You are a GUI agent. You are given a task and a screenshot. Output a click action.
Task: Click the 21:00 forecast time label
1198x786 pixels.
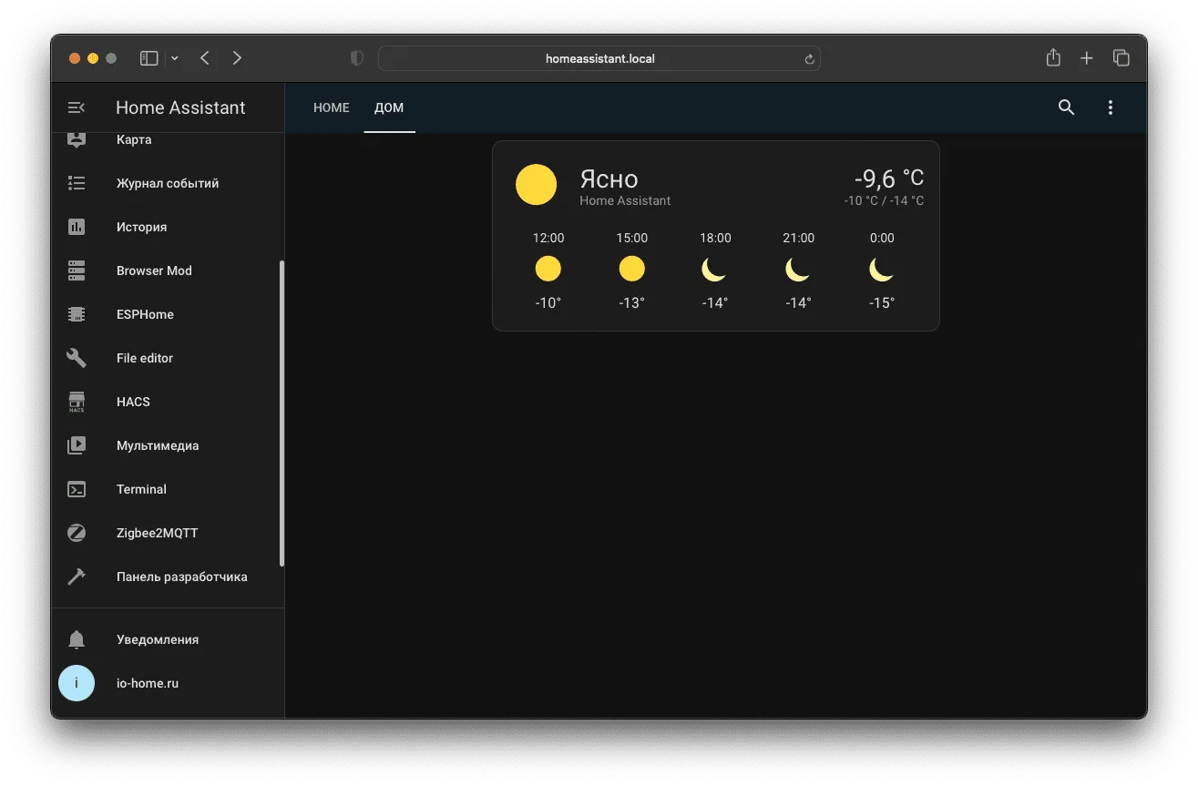[798, 238]
